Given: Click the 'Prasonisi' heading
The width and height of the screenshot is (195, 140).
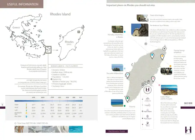Looking at the screenshot, I should tap(132, 107).
